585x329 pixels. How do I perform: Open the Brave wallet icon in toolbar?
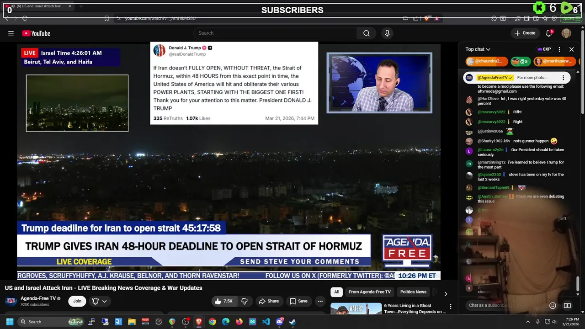(x=536, y=18)
